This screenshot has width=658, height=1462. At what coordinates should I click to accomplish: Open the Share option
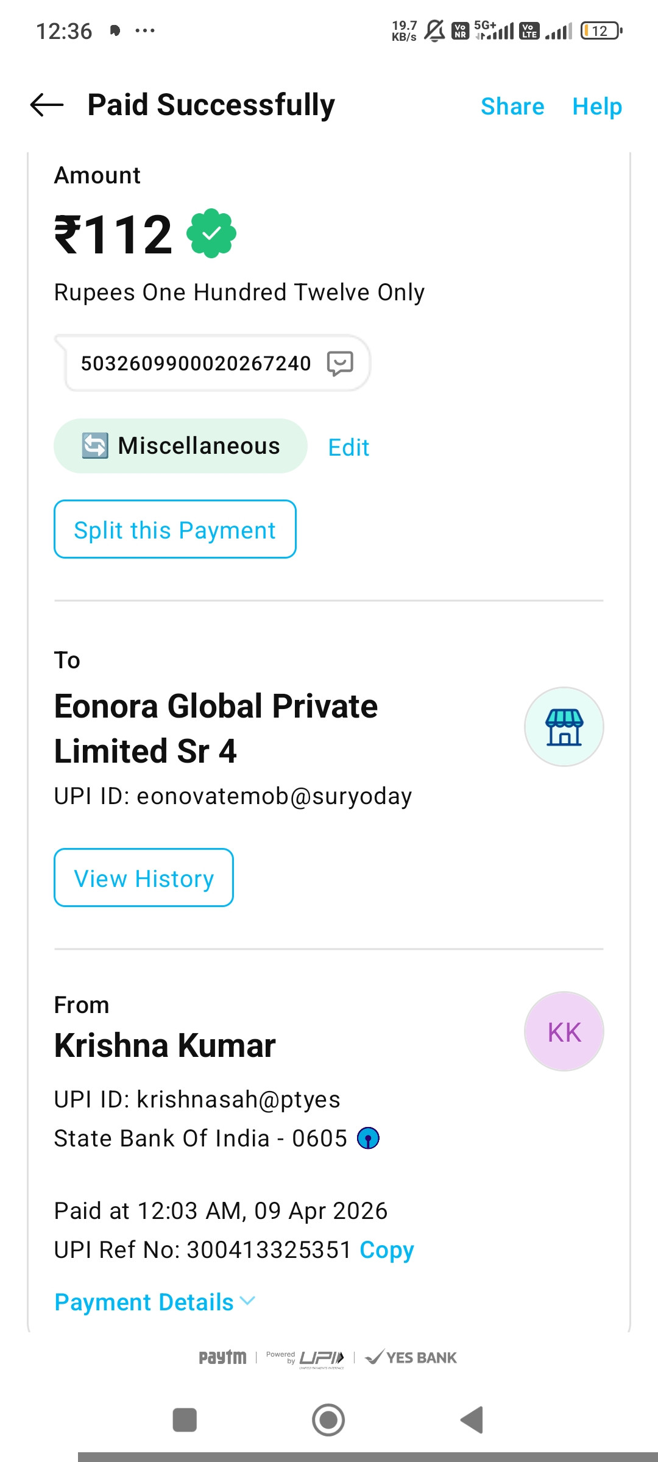pyautogui.click(x=512, y=107)
